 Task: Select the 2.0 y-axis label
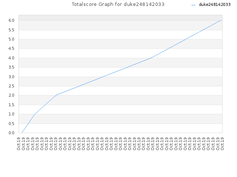11,96
